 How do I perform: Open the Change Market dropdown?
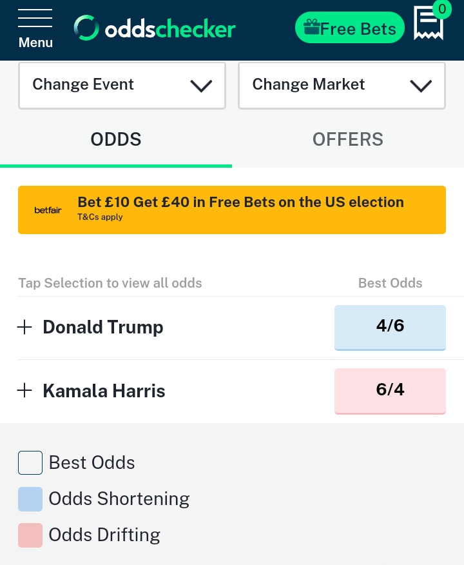[x=342, y=85]
